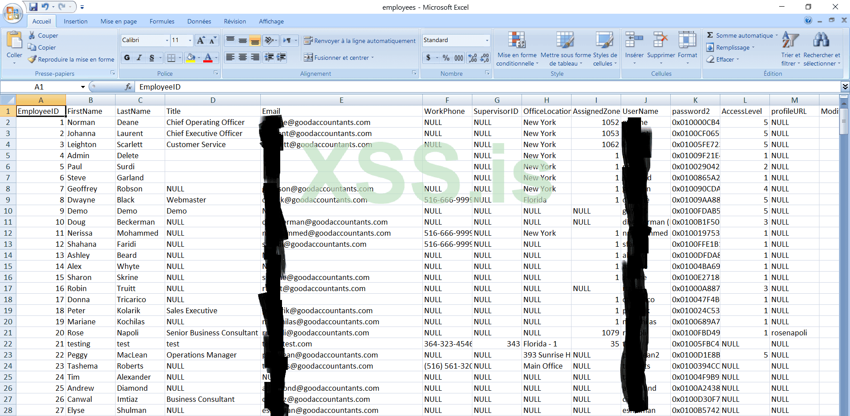Toggle center horizontal alignment
850x416 pixels.
tap(243, 57)
